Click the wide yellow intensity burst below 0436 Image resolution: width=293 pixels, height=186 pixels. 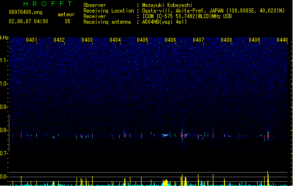(165, 183)
